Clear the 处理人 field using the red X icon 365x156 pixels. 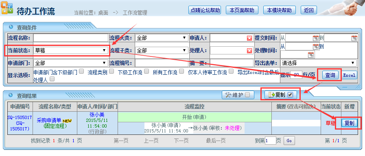pos(249,51)
